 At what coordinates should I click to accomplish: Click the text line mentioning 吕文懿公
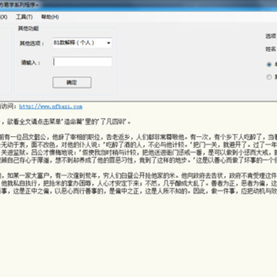coord(138,136)
